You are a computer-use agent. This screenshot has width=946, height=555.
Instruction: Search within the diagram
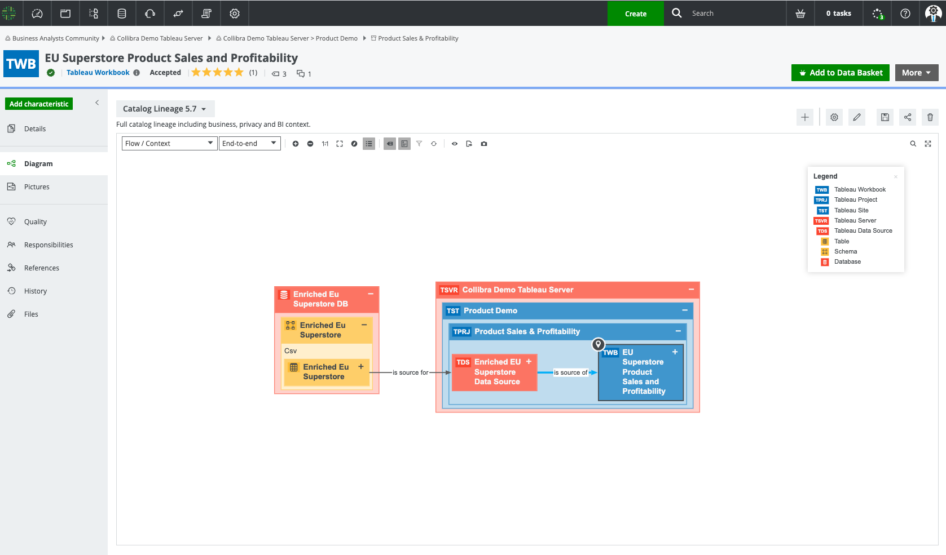click(913, 144)
